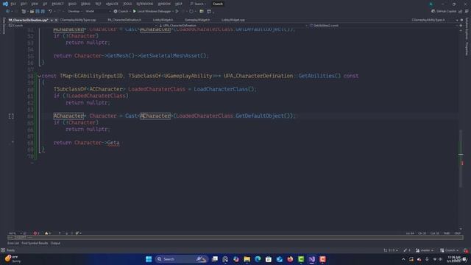Open the UPA_CharacterDefination class dropdown
The height and width of the screenshot is (265, 471).
pyautogui.click(x=233, y=26)
